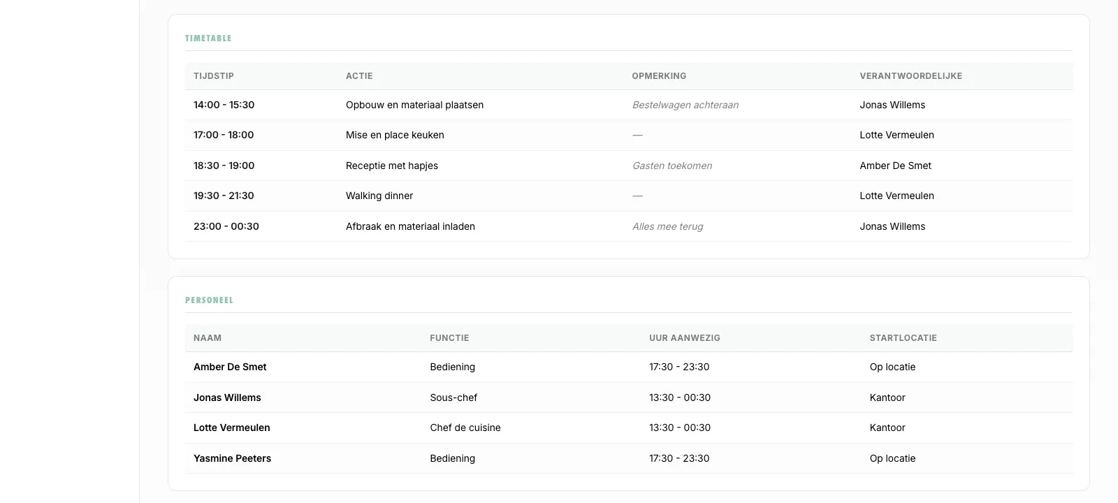The image size is (1118, 503).
Task: Select the ACTIE column header
Action: coord(359,76)
